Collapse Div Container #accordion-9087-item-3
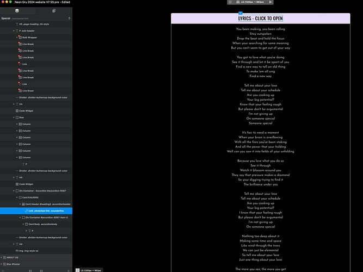 [x=20, y=218]
